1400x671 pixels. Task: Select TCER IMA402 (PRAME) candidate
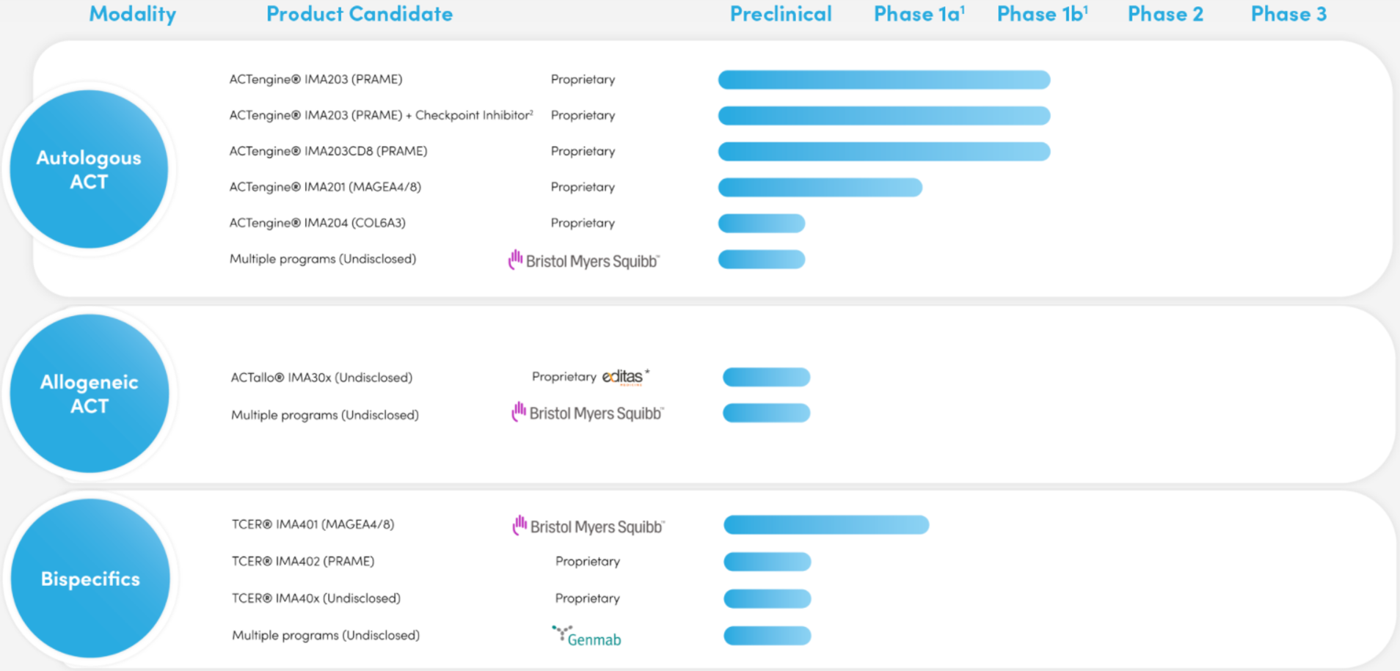pyautogui.click(x=303, y=561)
